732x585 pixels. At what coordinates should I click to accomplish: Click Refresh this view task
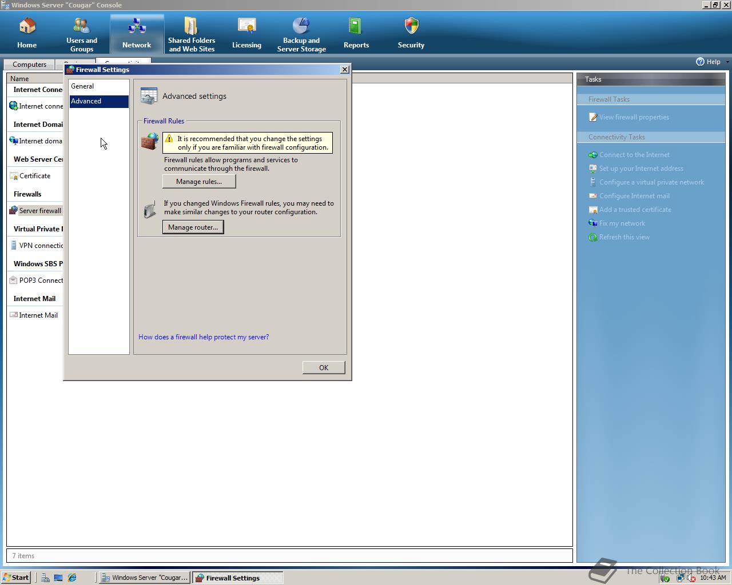tap(624, 237)
